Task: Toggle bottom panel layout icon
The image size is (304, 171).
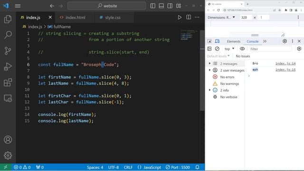Action: tap(161, 6)
